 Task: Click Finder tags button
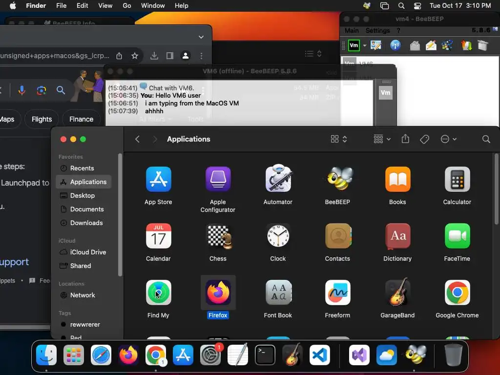pos(424,139)
